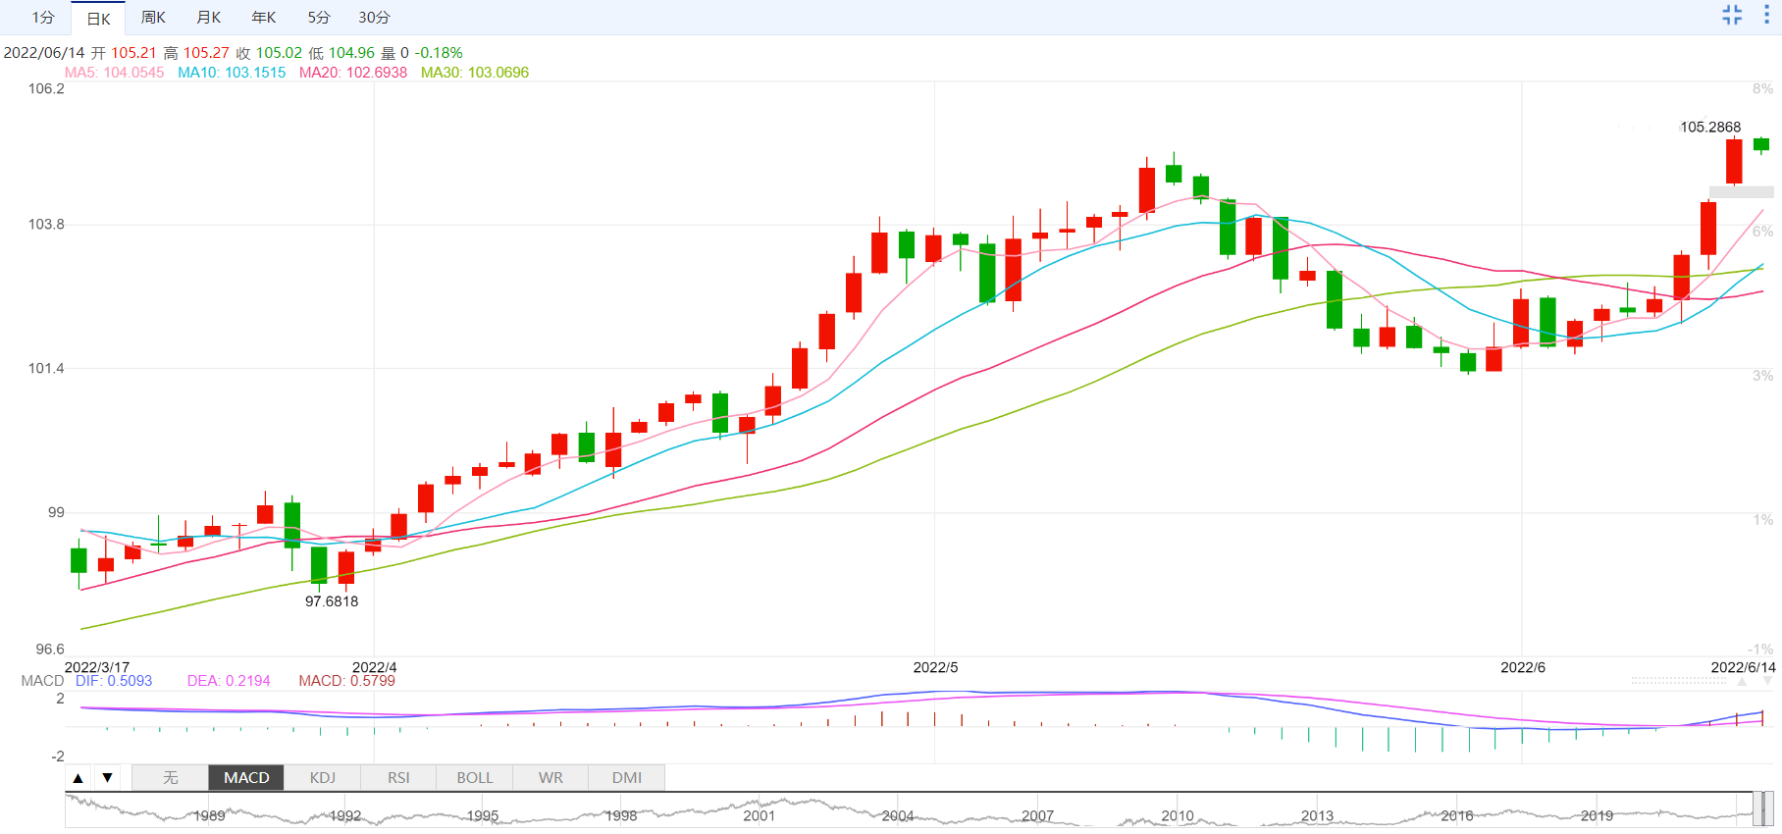1782x834 pixels.
Task: Click the DIF: 0.5093 value
Action: (114, 681)
